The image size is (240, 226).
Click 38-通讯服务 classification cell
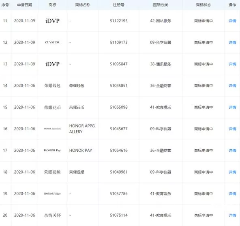coord(161,64)
